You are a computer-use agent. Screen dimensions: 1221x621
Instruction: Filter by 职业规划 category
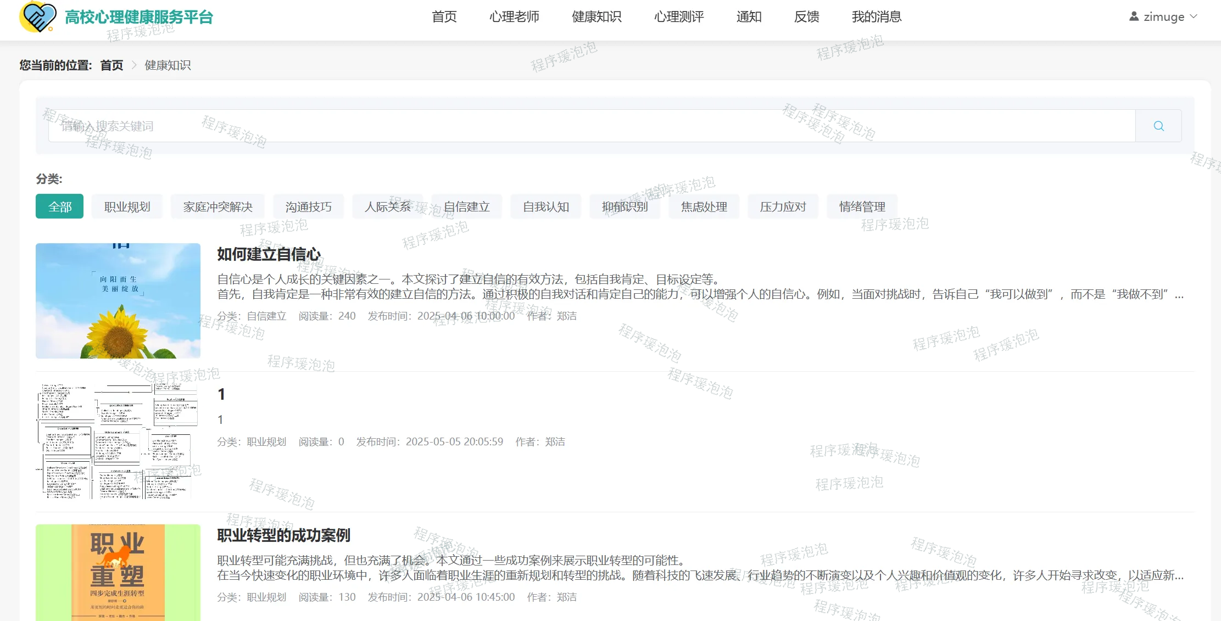(127, 206)
